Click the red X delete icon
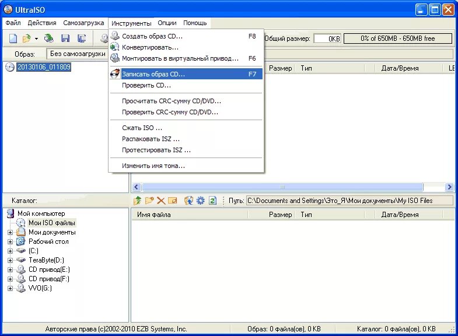458x336 pixels. [160, 201]
